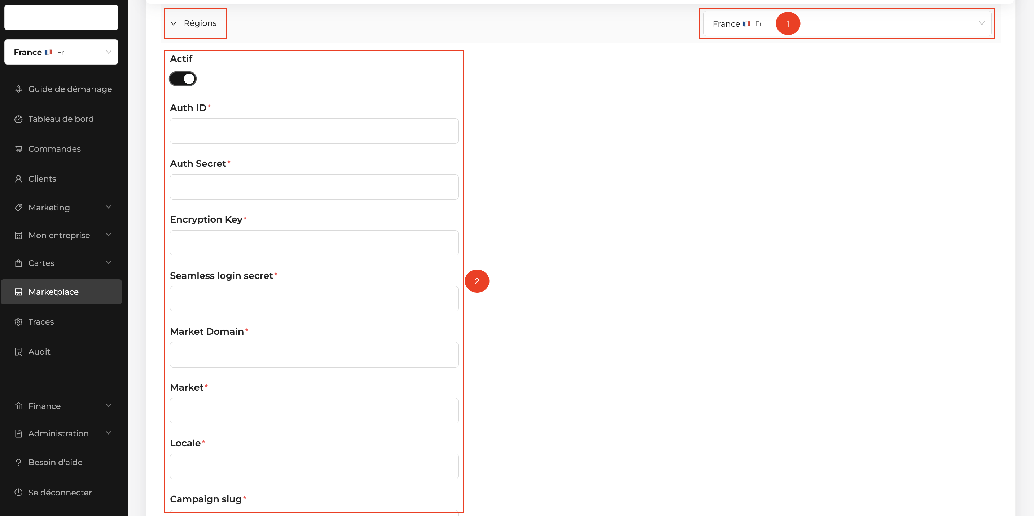The image size is (1034, 516).
Task: Click the store icon beside Marketplace
Action: (18, 292)
